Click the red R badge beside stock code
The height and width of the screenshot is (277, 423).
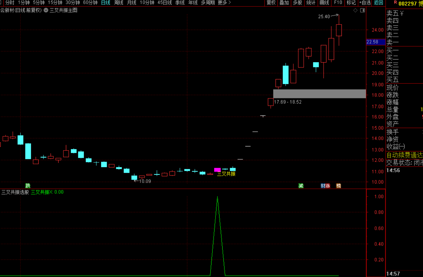(x=395, y=2)
